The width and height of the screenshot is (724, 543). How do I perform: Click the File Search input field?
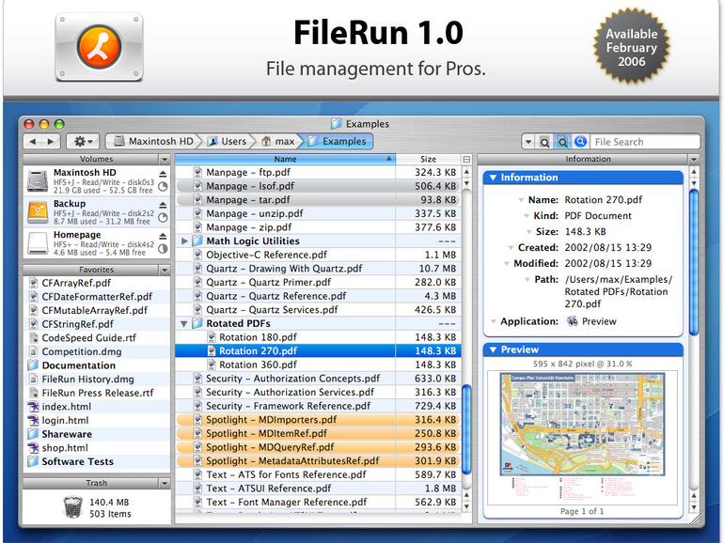point(645,142)
